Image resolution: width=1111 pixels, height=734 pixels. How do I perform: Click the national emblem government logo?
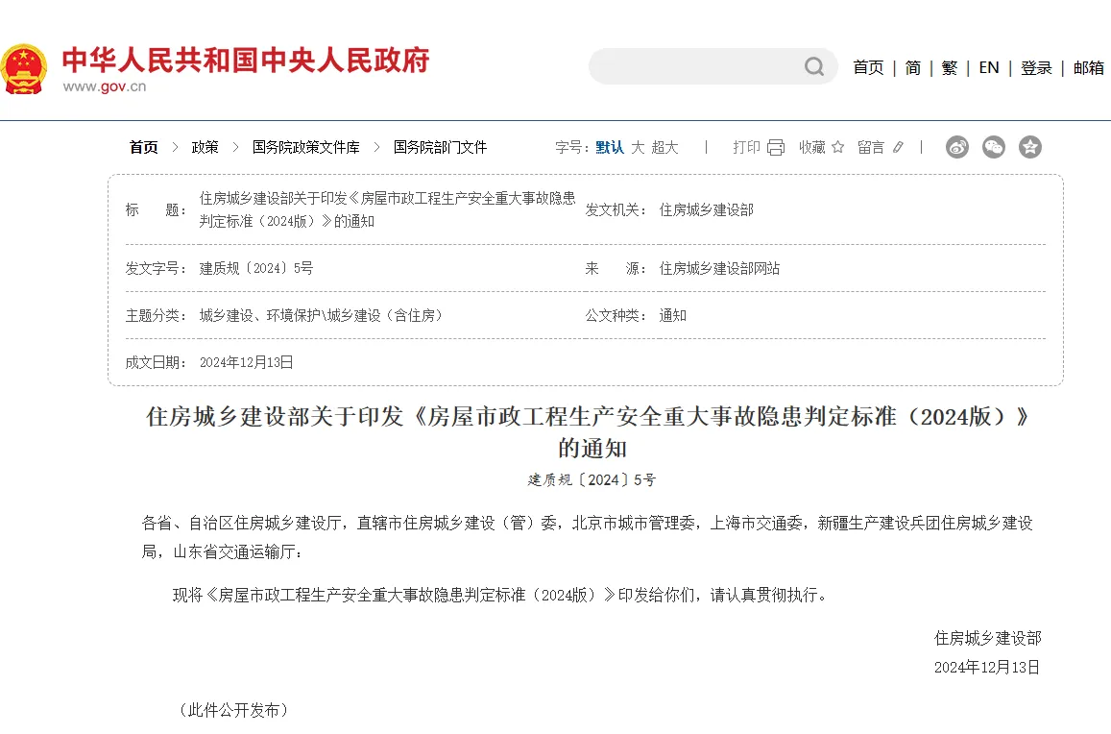[26, 67]
